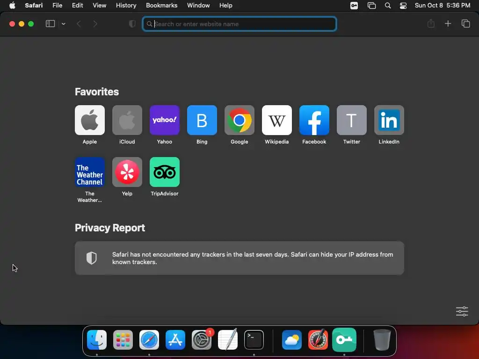
Task: Open the green key app in Dock
Action: click(344, 340)
